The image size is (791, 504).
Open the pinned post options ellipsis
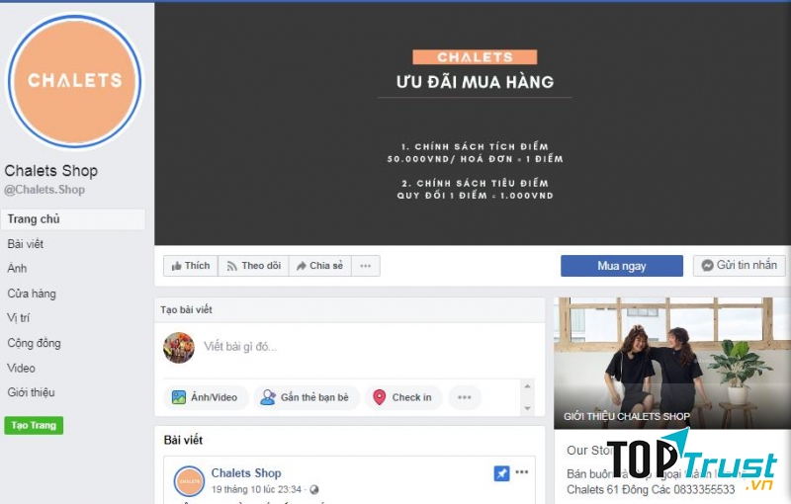tap(522, 472)
